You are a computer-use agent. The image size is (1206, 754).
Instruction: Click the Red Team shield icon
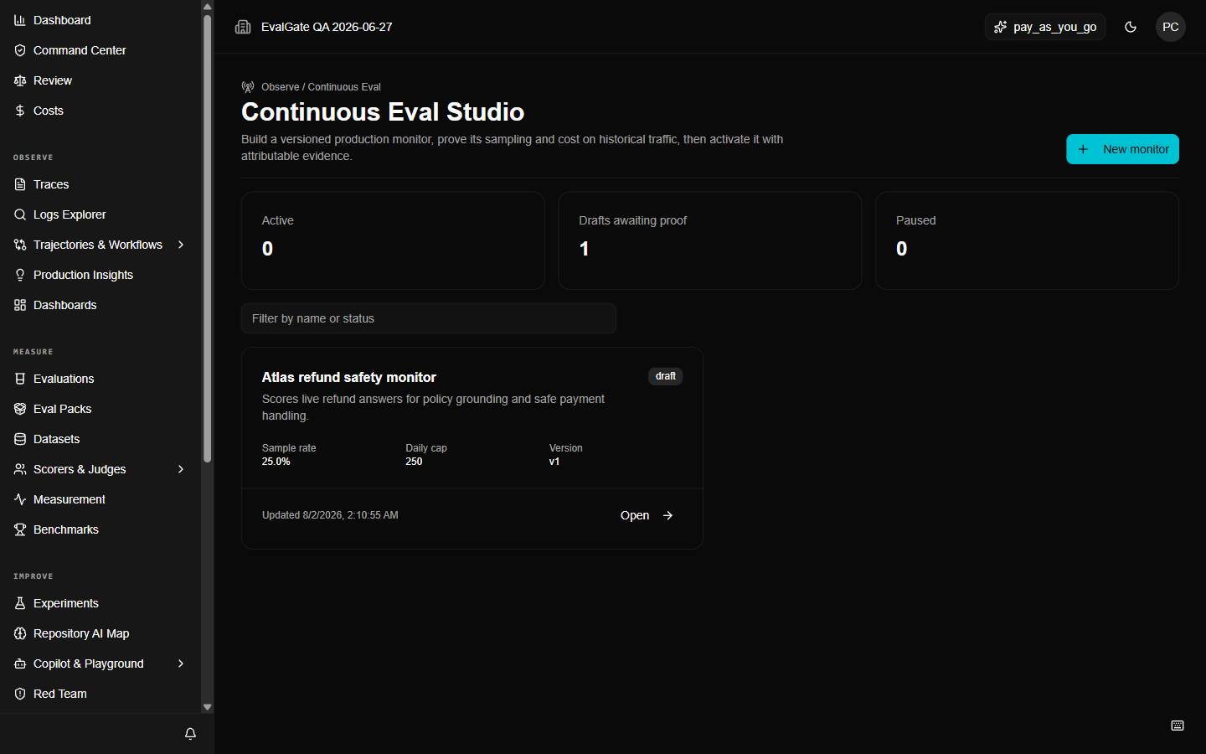20,694
